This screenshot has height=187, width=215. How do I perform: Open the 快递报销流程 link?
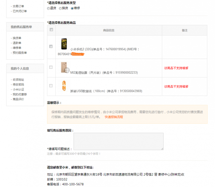click(114, 117)
